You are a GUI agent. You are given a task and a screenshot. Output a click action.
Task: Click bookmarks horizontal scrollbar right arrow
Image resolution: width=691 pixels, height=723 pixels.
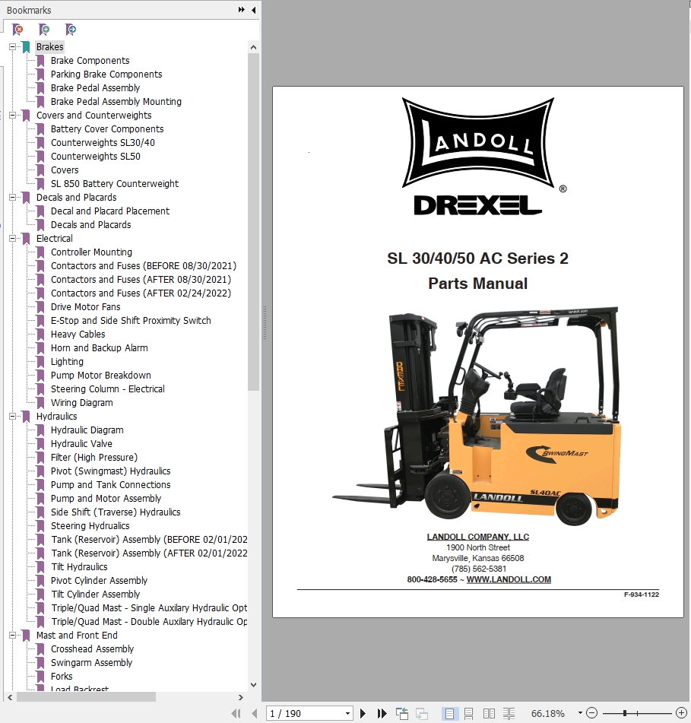[x=240, y=698]
